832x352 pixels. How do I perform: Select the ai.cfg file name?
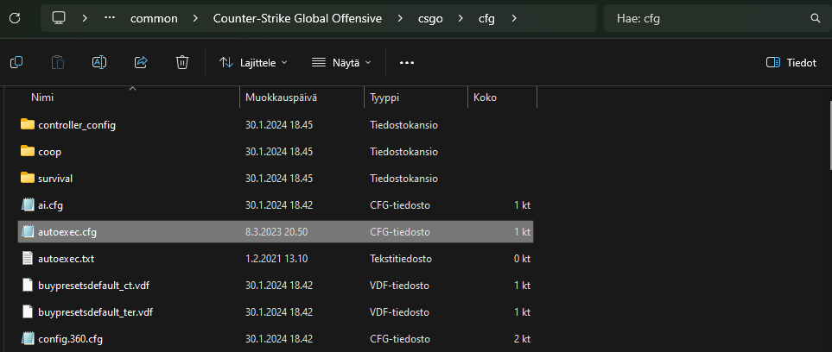click(50, 205)
